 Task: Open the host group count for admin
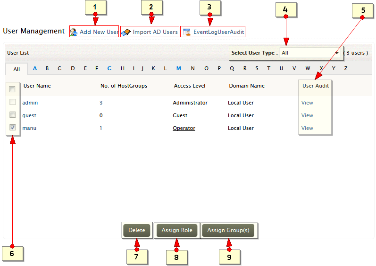click(101, 103)
